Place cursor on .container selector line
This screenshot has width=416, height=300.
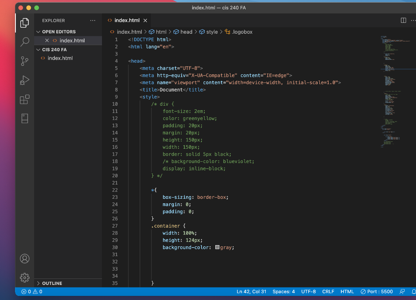point(169,226)
